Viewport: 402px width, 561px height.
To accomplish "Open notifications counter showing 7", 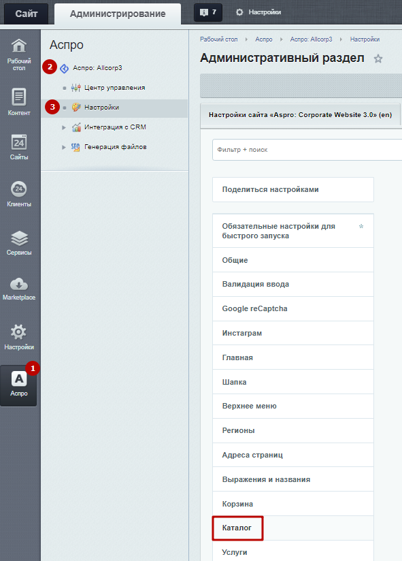I will tap(208, 12).
